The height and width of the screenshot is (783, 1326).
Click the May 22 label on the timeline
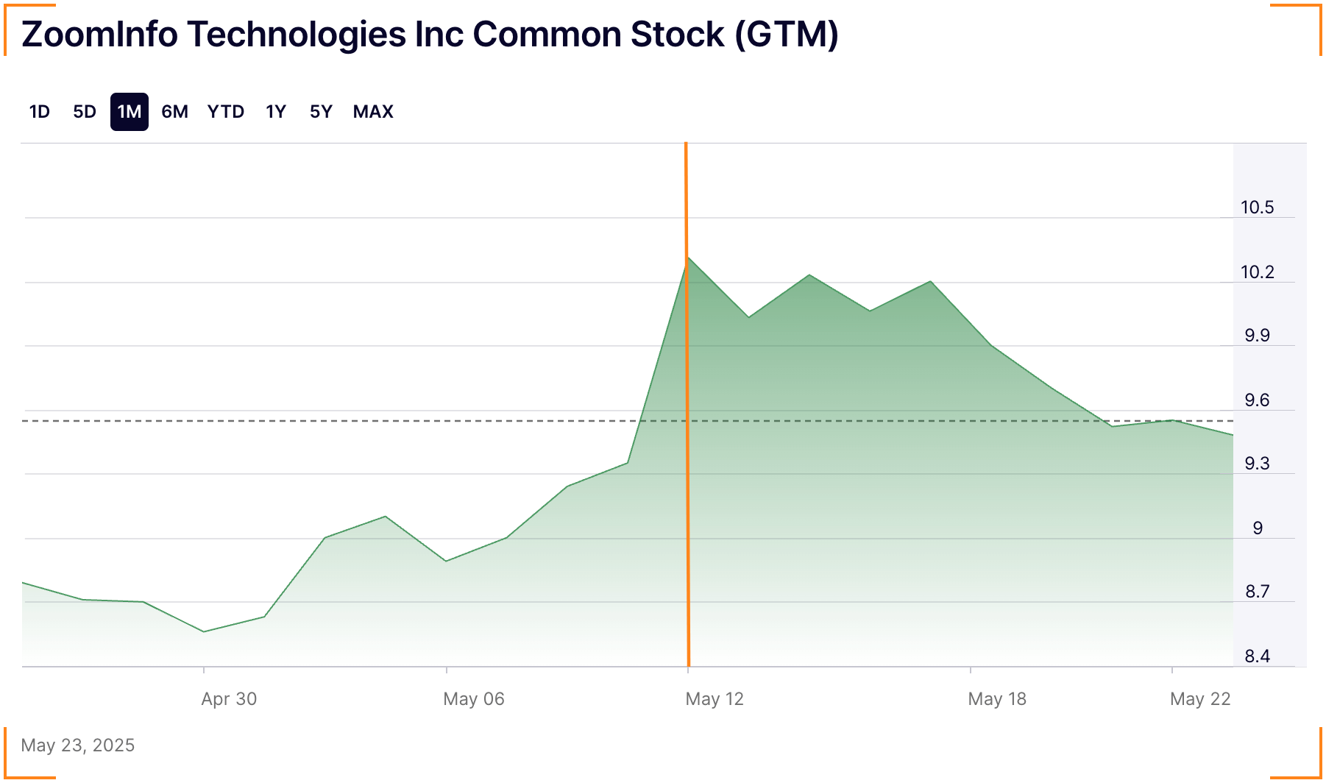point(1199,698)
